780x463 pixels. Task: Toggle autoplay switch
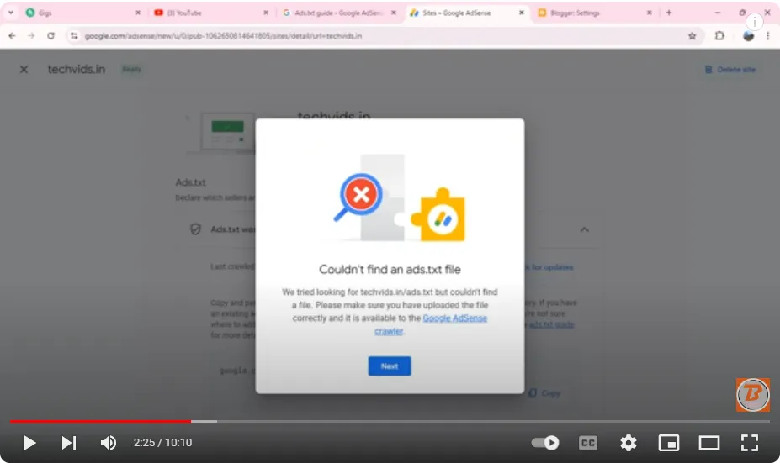tap(545, 442)
